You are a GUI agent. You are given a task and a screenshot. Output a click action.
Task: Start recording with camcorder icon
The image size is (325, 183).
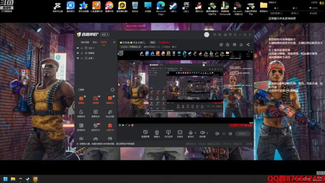tap(217, 134)
